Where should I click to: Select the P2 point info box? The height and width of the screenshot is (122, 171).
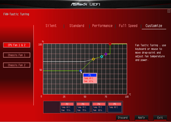pos(68,107)
